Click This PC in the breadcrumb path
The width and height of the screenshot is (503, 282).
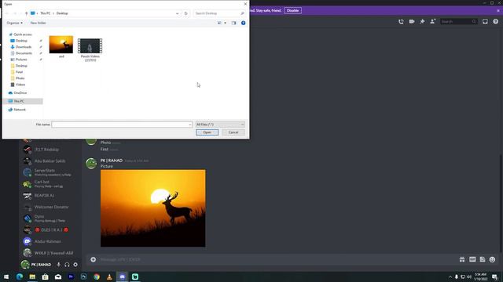46,13
